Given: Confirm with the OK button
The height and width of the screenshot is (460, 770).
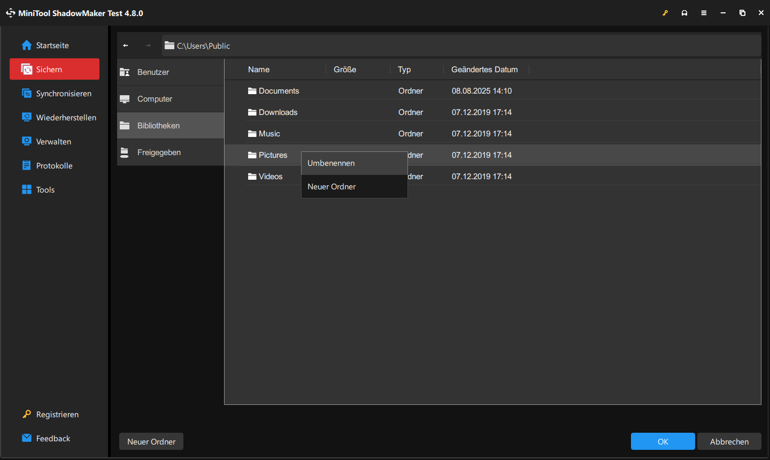Looking at the screenshot, I should click(663, 441).
